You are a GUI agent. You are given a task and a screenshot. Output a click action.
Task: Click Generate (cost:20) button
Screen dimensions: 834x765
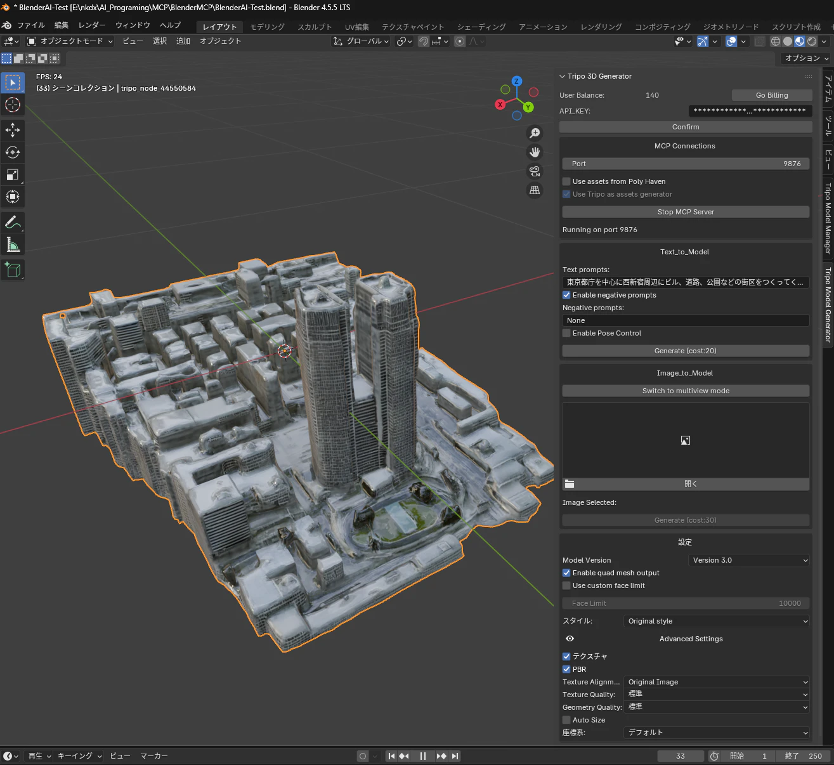pyautogui.click(x=686, y=351)
